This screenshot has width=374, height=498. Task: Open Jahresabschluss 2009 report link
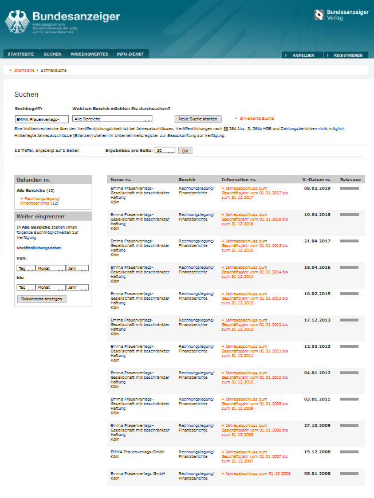coord(255,403)
